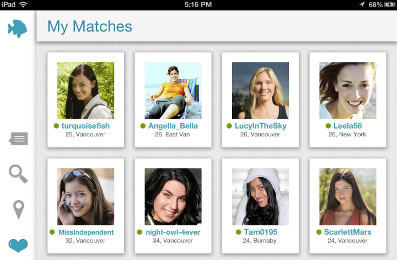Tap the fish logo icon

pyautogui.click(x=18, y=29)
